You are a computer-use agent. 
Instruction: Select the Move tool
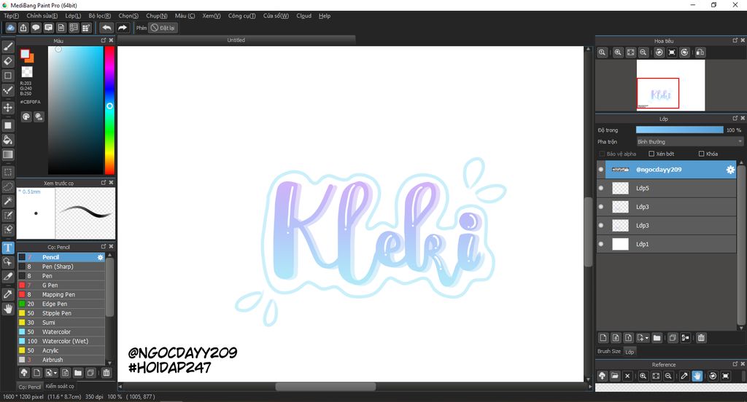[x=8, y=108]
